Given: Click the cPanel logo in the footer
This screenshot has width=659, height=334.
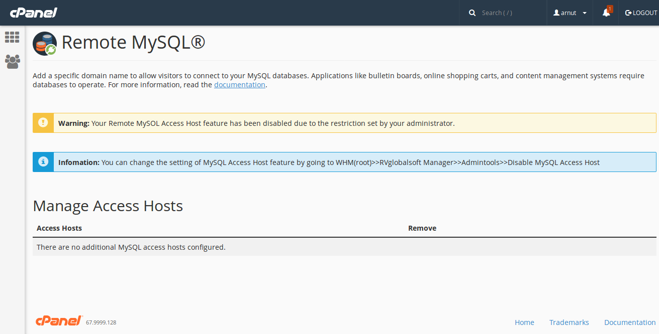Looking at the screenshot, I should [58, 320].
